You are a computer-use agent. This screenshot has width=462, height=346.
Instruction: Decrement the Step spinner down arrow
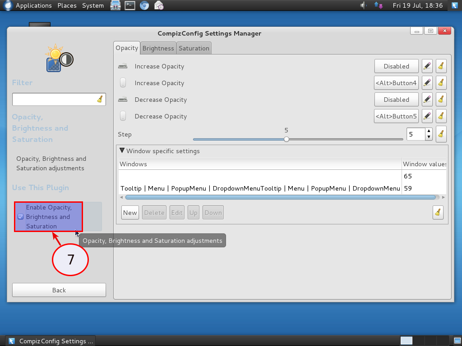429,137
